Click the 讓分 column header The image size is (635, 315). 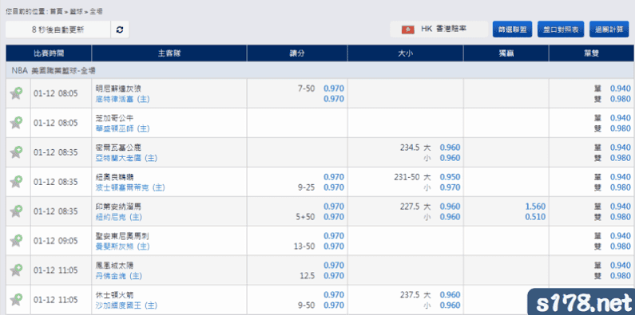tap(297, 53)
